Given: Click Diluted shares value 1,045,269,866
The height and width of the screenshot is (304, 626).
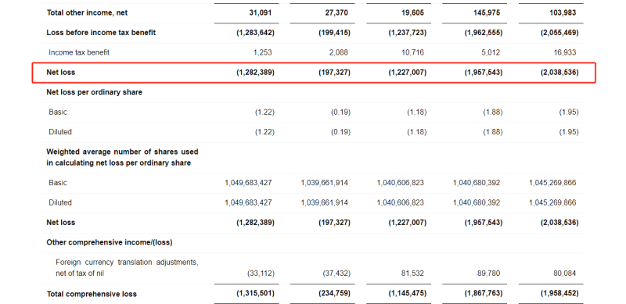Looking at the screenshot, I should click(552, 202).
